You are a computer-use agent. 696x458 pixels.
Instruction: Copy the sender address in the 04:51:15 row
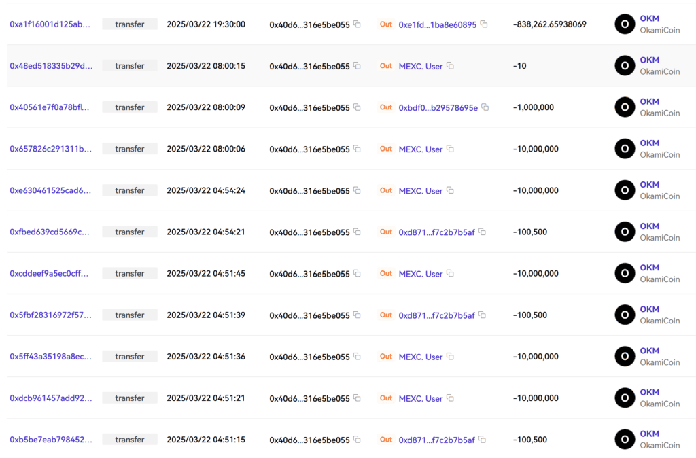point(357,440)
